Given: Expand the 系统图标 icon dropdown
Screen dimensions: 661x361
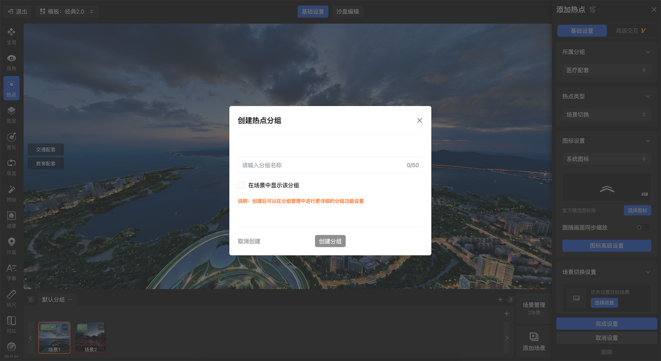Looking at the screenshot, I should (x=606, y=159).
